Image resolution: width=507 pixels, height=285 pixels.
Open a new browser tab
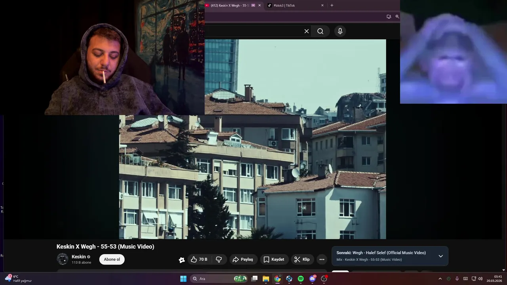point(332,6)
